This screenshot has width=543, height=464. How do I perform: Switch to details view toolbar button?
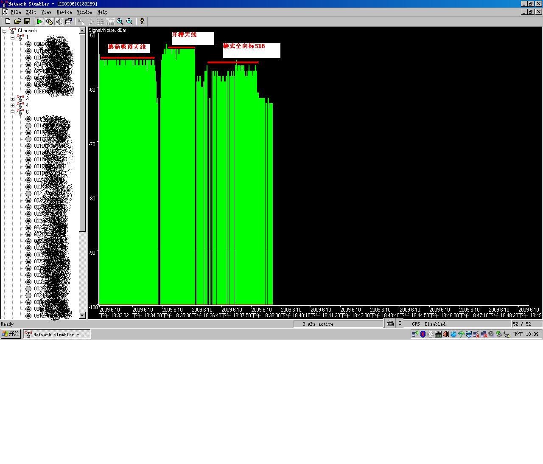110,21
